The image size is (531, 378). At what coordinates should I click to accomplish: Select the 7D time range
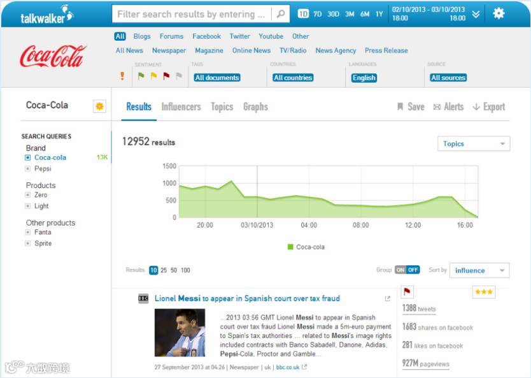(x=317, y=14)
